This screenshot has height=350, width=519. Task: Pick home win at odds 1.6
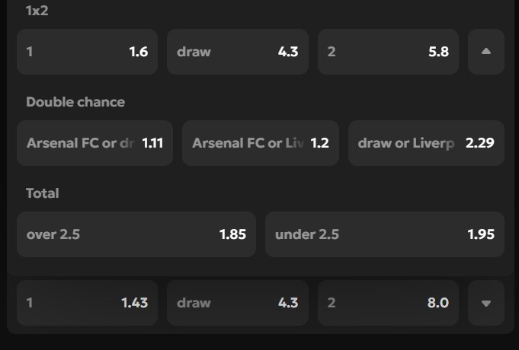[x=87, y=52]
